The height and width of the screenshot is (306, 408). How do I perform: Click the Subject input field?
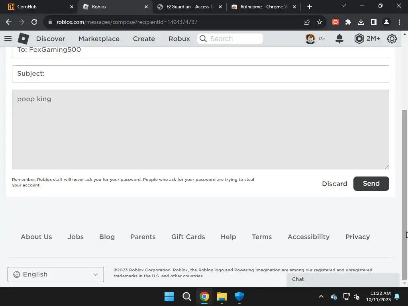point(200,74)
